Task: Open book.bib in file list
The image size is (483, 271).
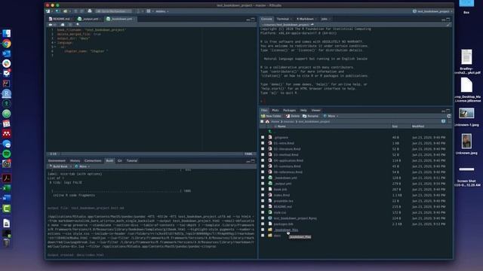Action: pyautogui.click(x=280, y=189)
